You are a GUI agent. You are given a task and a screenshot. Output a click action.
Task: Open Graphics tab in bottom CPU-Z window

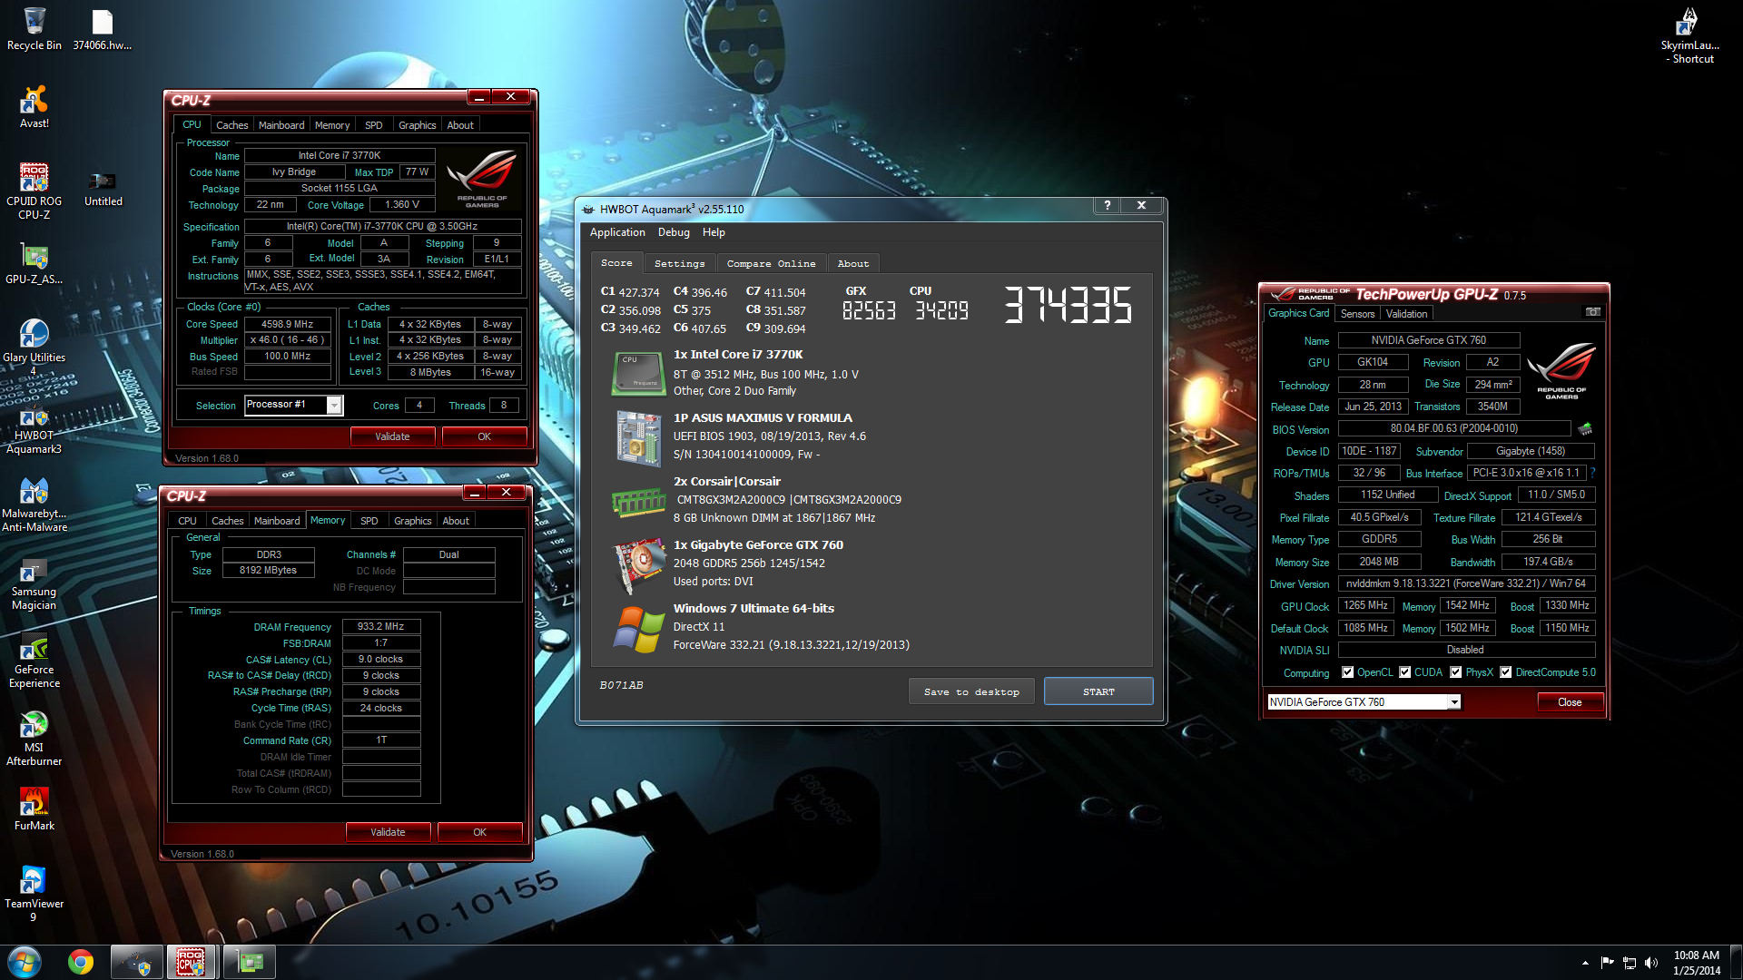pos(412,521)
